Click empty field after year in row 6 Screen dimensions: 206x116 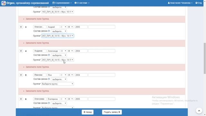[102, 99]
